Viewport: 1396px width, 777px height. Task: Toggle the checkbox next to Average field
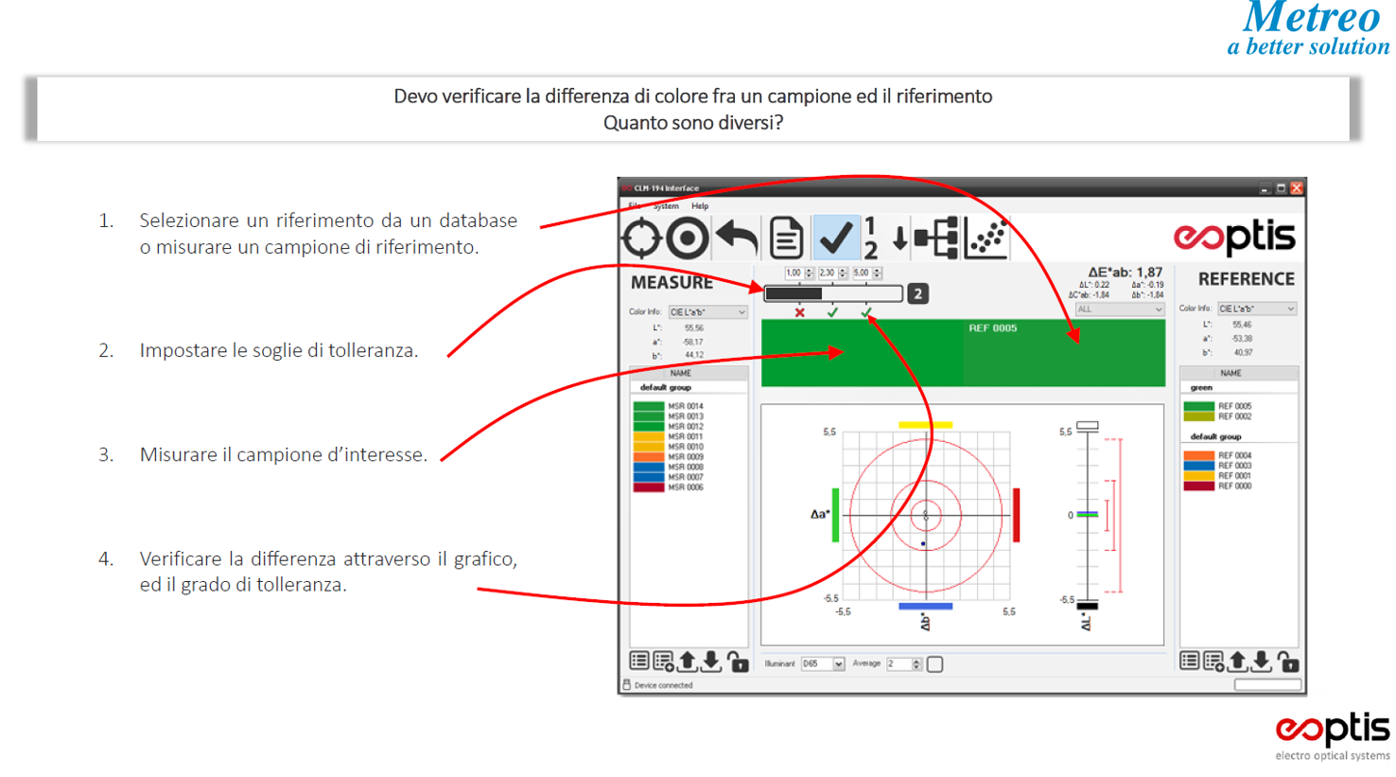click(935, 663)
